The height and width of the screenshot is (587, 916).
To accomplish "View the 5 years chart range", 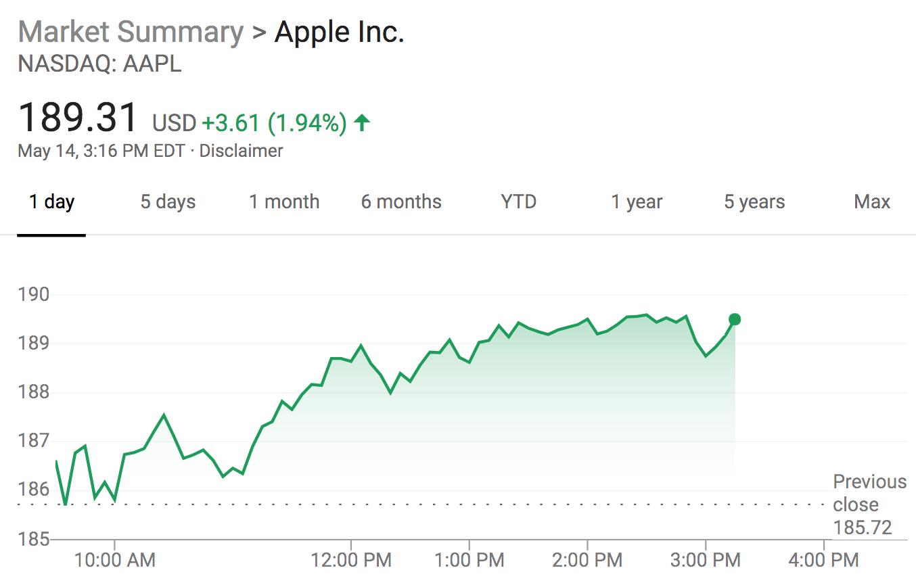I will click(x=754, y=202).
